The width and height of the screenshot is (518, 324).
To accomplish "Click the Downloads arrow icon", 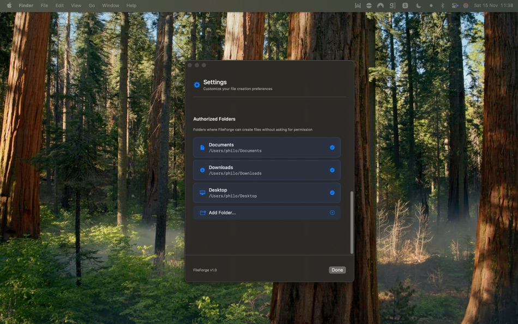I will point(202,170).
